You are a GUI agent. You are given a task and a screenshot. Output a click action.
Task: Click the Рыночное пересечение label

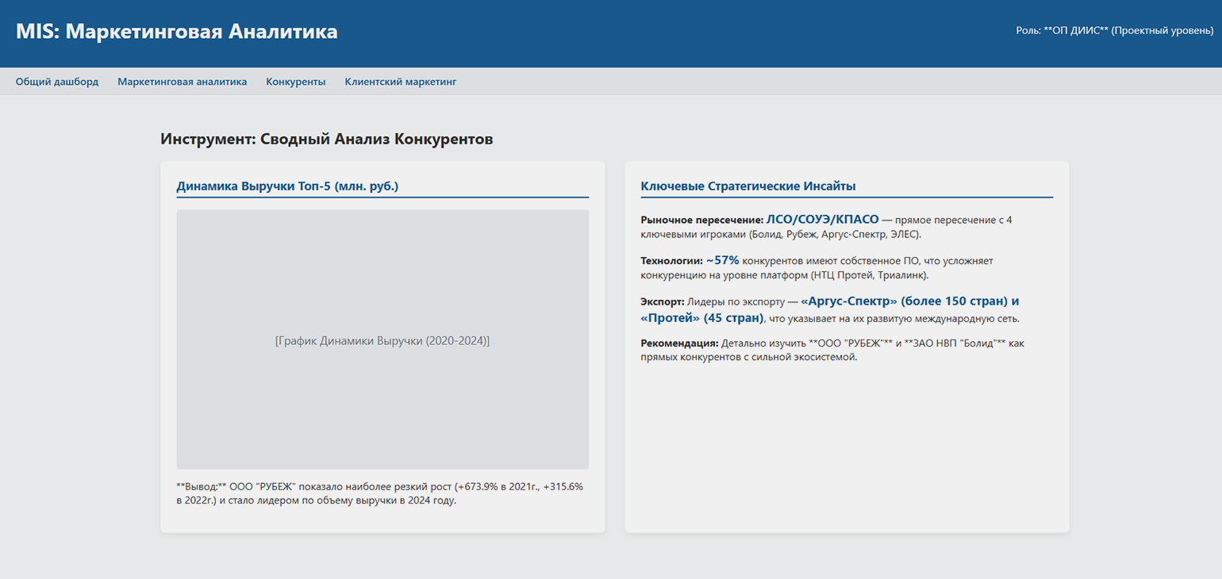pos(701,220)
